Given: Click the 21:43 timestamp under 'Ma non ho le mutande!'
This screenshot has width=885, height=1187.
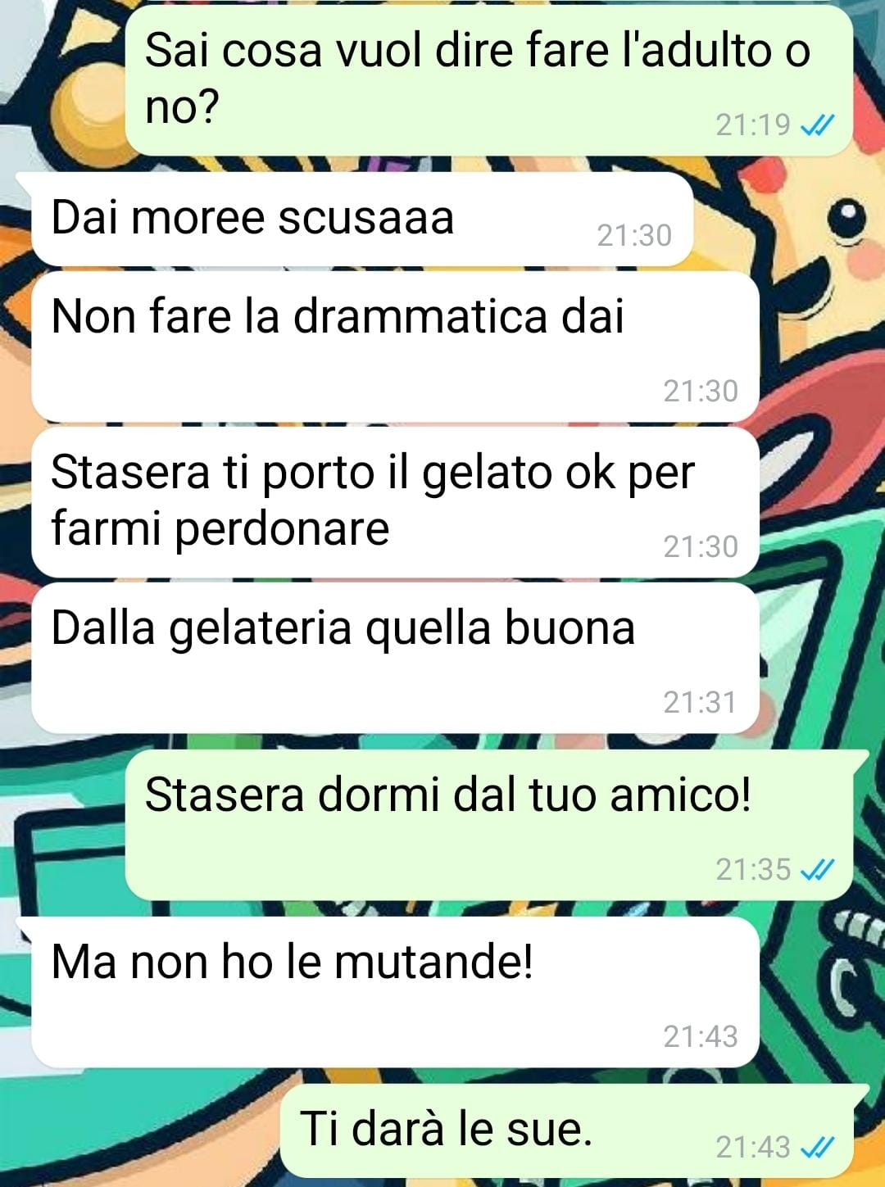Looking at the screenshot, I should click(701, 1037).
